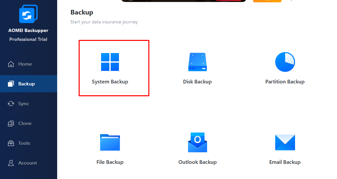337x179 pixels.
Task: Open the Tools menu entry
Action: click(29, 143)
